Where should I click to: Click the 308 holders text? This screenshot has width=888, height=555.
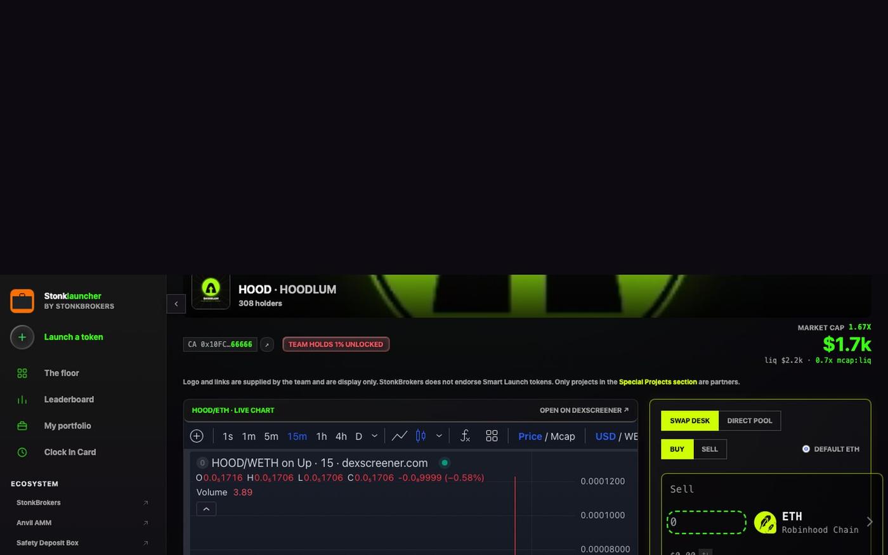tap(260, 304)
